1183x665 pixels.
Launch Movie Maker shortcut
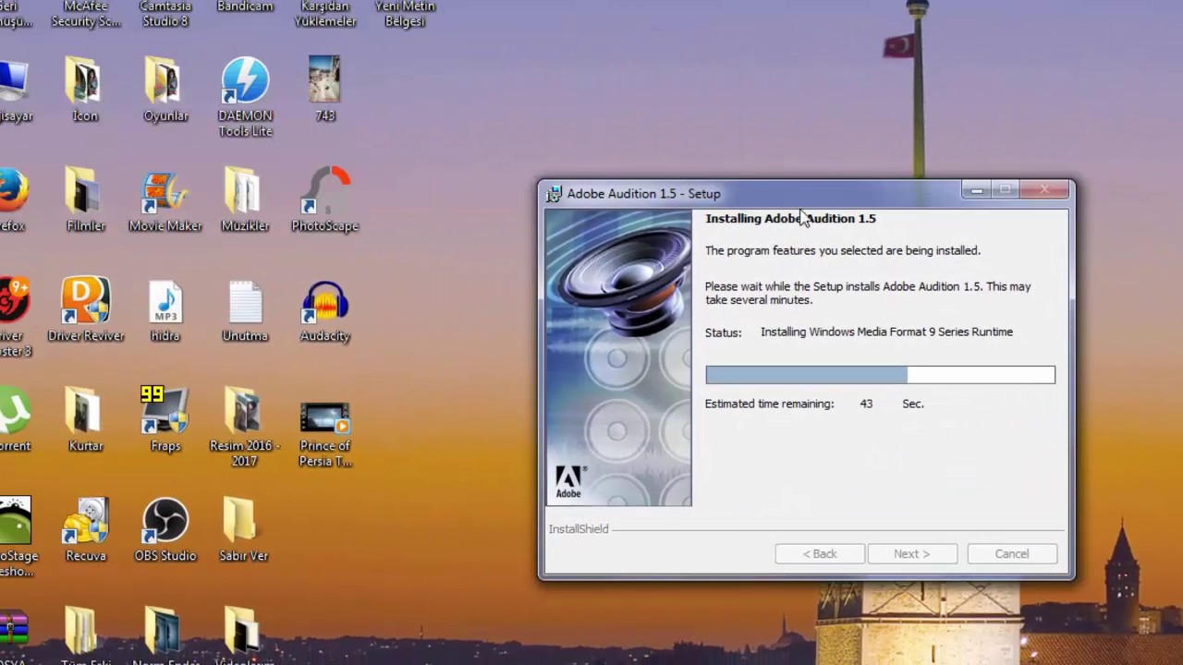[165, 199]
